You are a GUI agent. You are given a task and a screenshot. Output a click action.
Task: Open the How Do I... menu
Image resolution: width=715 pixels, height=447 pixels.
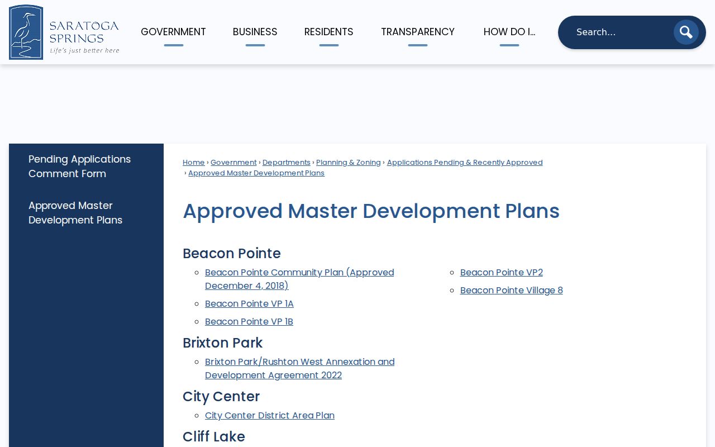point(509,32)
